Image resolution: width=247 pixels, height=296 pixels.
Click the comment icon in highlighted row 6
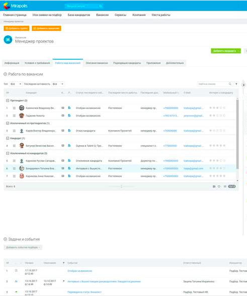tap(63, 168)
